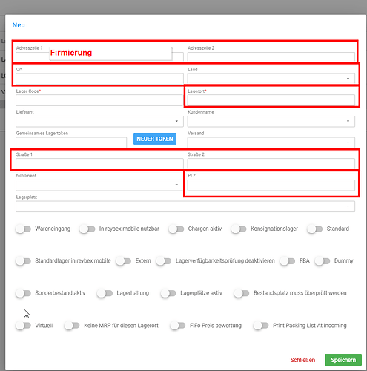Image resolution: width=367 pixels, height=371 pixels.
Task: Expand the Lieferant dropdown
Action: (x=99, y=121)
